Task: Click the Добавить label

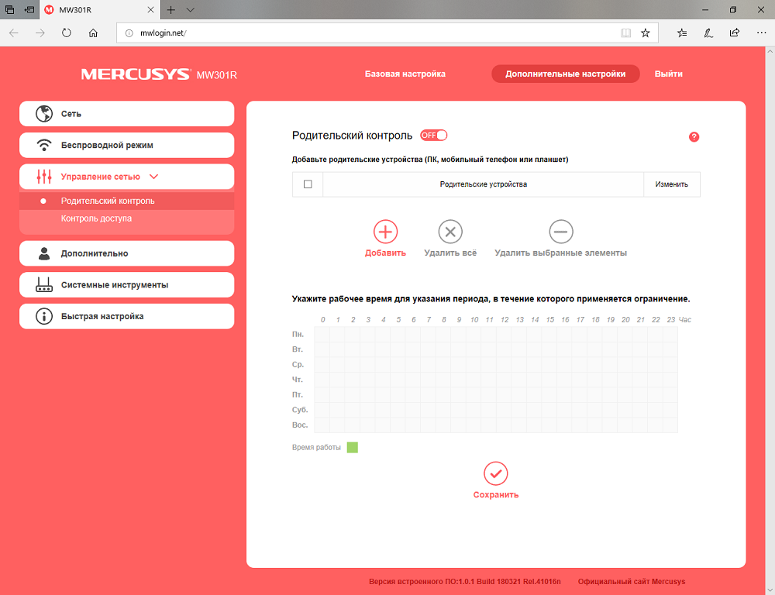Action: (385, 253)
